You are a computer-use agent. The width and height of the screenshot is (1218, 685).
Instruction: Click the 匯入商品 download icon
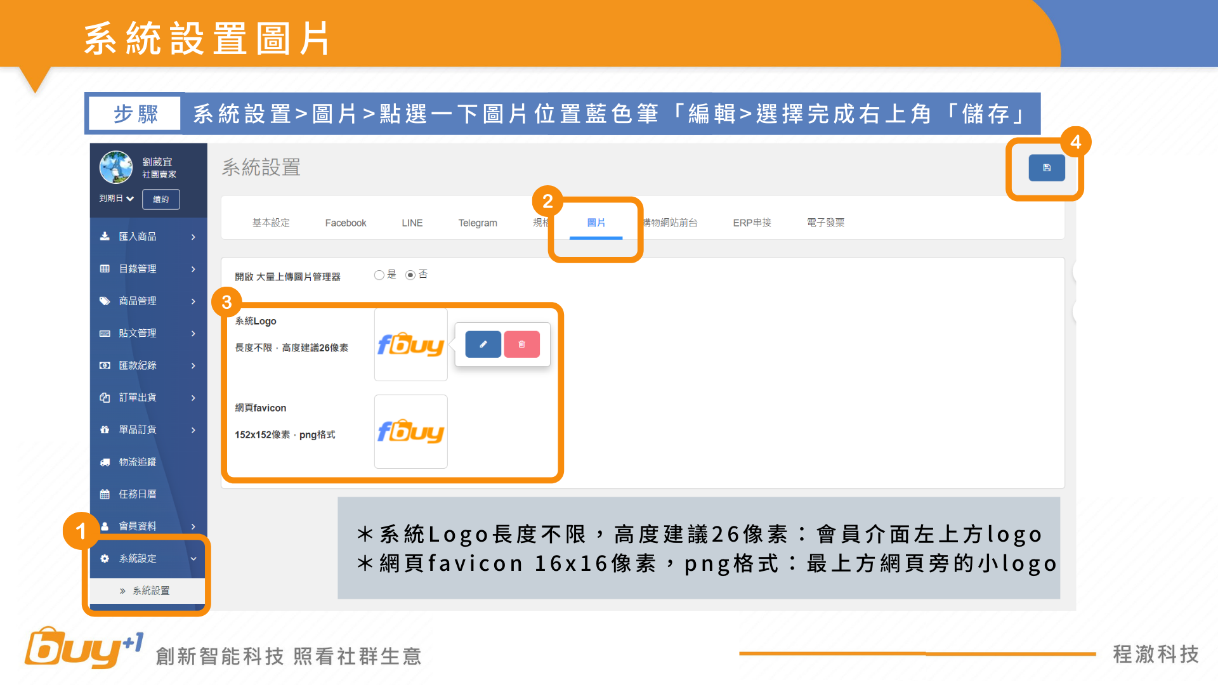tap(105, 237)
